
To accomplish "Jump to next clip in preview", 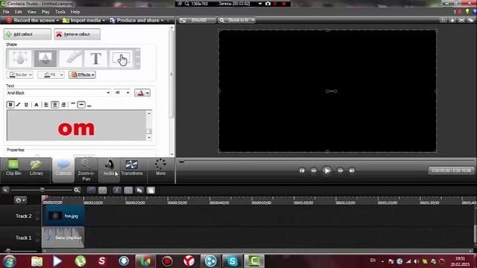I will [x=352, y=170].
